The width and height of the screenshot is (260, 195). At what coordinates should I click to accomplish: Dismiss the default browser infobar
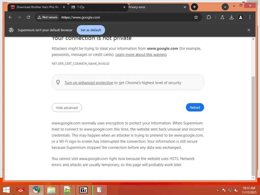click(x=249, y=30)
